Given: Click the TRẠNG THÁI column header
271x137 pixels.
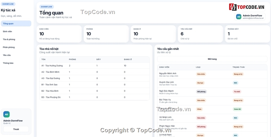Looking at the screenshot, I should pyautogui.click(x=238, y=67).
